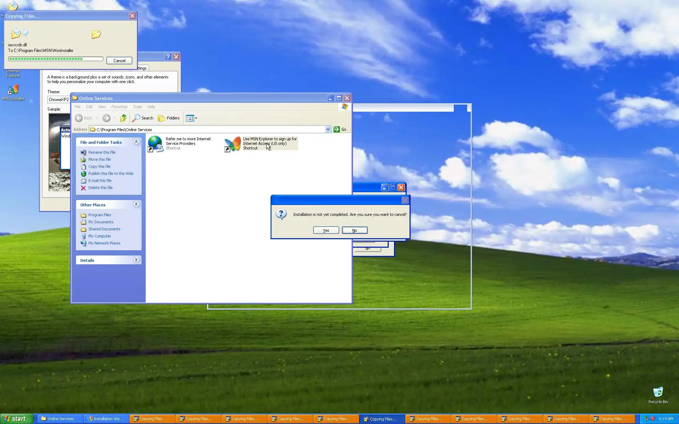Click the Delete this file task
679x424 pixels.
click(100, 188)
